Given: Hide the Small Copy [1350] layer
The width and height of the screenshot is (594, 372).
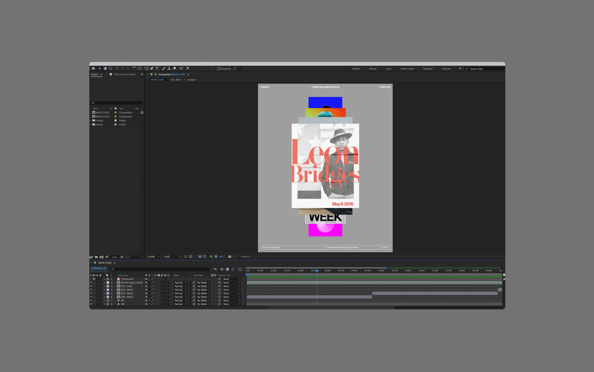Looking at the screenshot, I should (91, 283).
